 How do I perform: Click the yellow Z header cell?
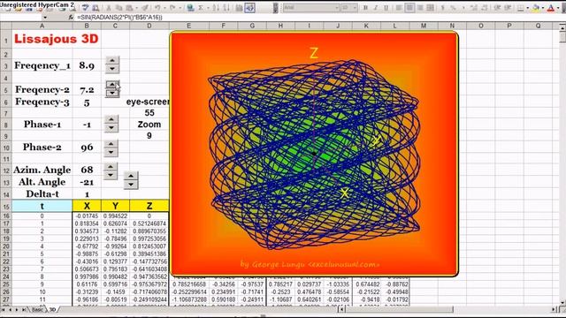click(x=149, y=206)
